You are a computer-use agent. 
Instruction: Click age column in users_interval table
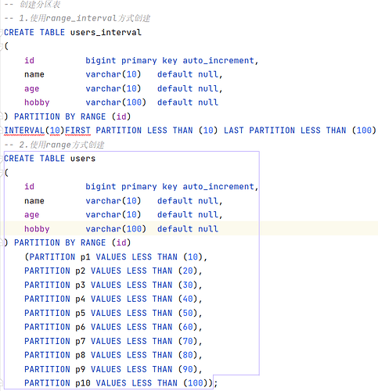click(x=32, y=89)
